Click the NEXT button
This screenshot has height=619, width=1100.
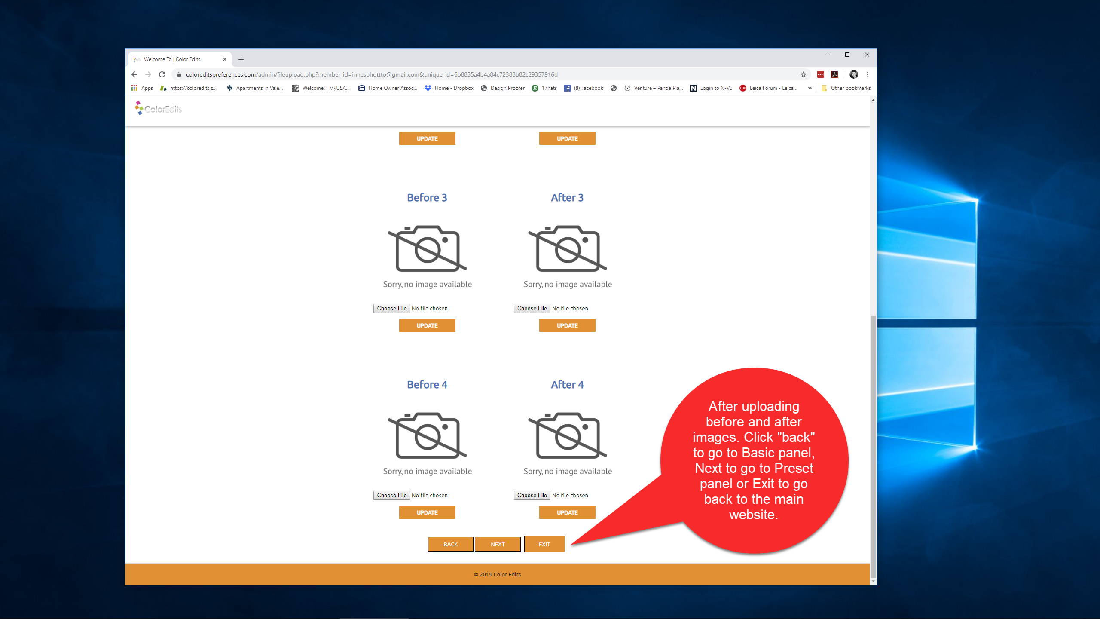click(x=498, y=544)
